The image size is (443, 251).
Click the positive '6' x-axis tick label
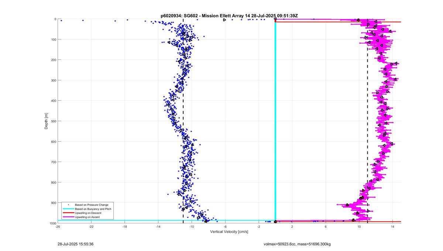(x=326, y=227)
